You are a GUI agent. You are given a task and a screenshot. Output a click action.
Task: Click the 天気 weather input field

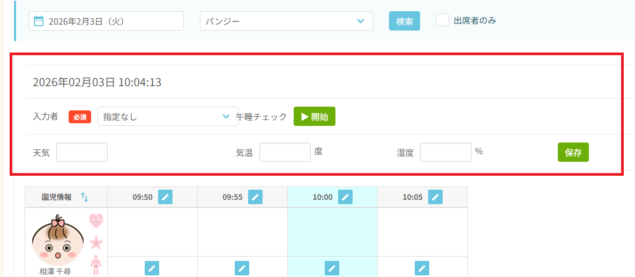click(82, 152)
